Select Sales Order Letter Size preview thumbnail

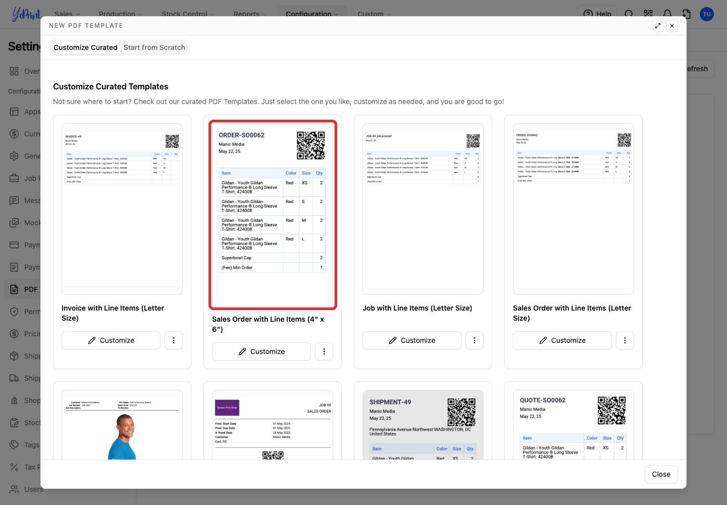click(574, 209)
